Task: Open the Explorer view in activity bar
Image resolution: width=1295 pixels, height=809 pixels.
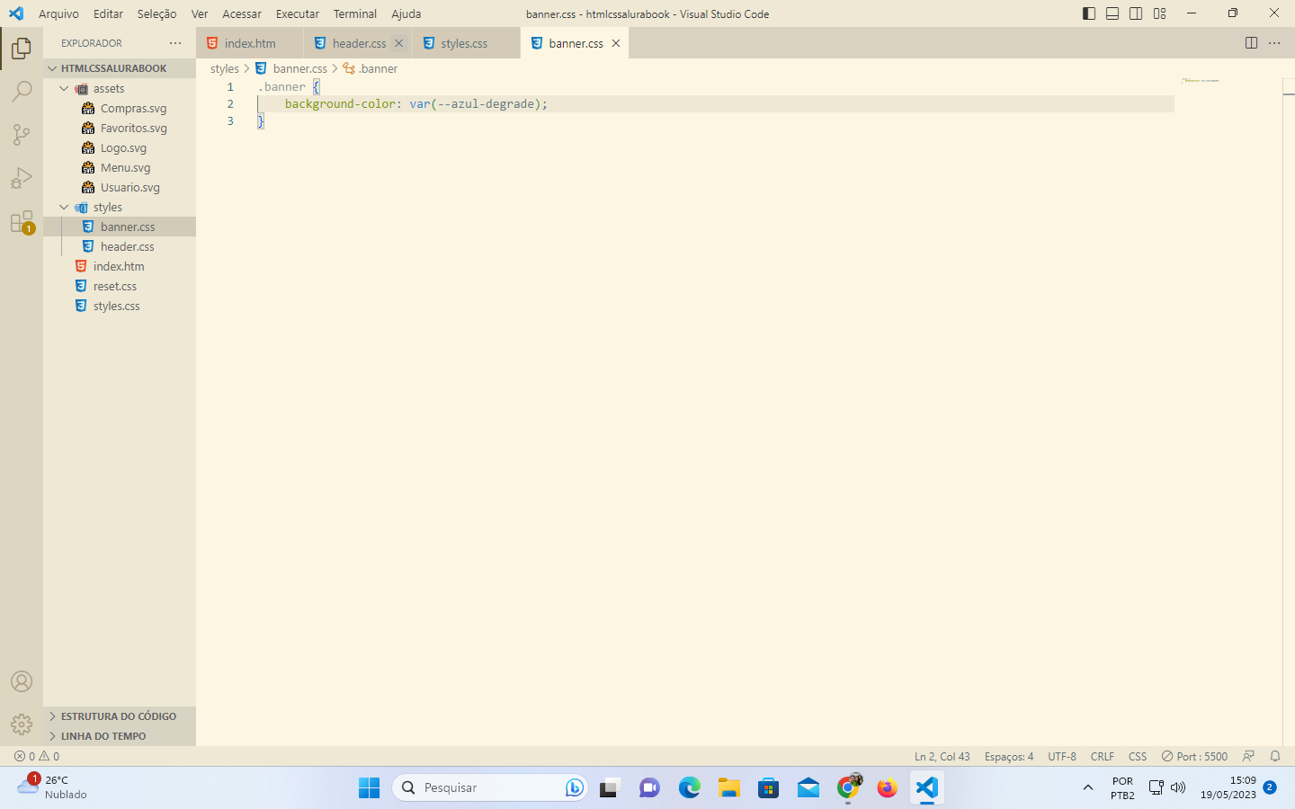Action: [x=22, y=49]
